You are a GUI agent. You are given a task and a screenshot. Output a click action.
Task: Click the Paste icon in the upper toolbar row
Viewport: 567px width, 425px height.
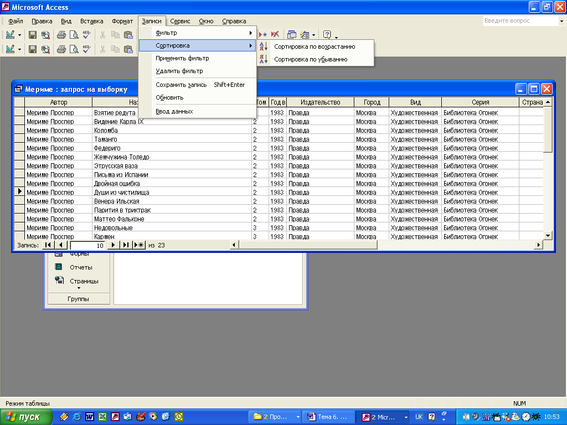(128, 35)
